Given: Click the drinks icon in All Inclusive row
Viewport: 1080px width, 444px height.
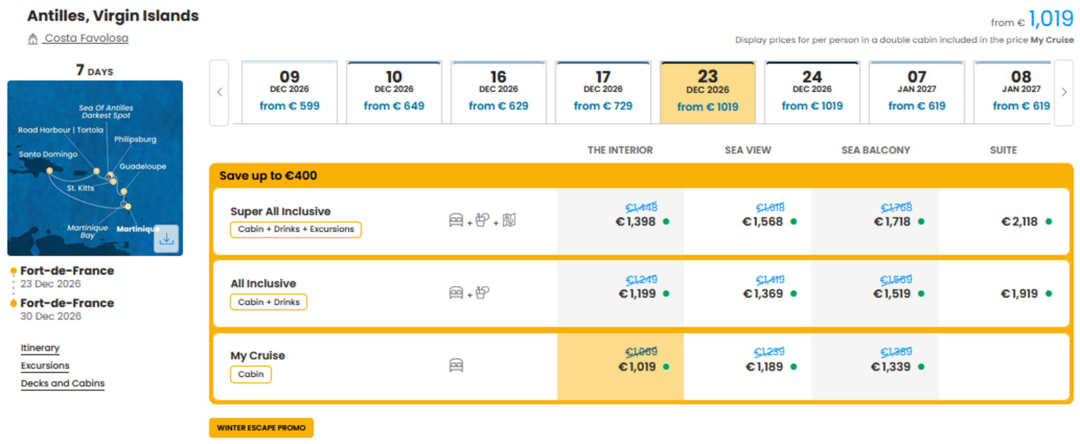Looking at the screenshot, I should point(482,292).
